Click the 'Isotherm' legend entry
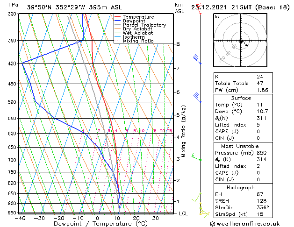Screen dimensions: 294x227 (x=134, y=37)
